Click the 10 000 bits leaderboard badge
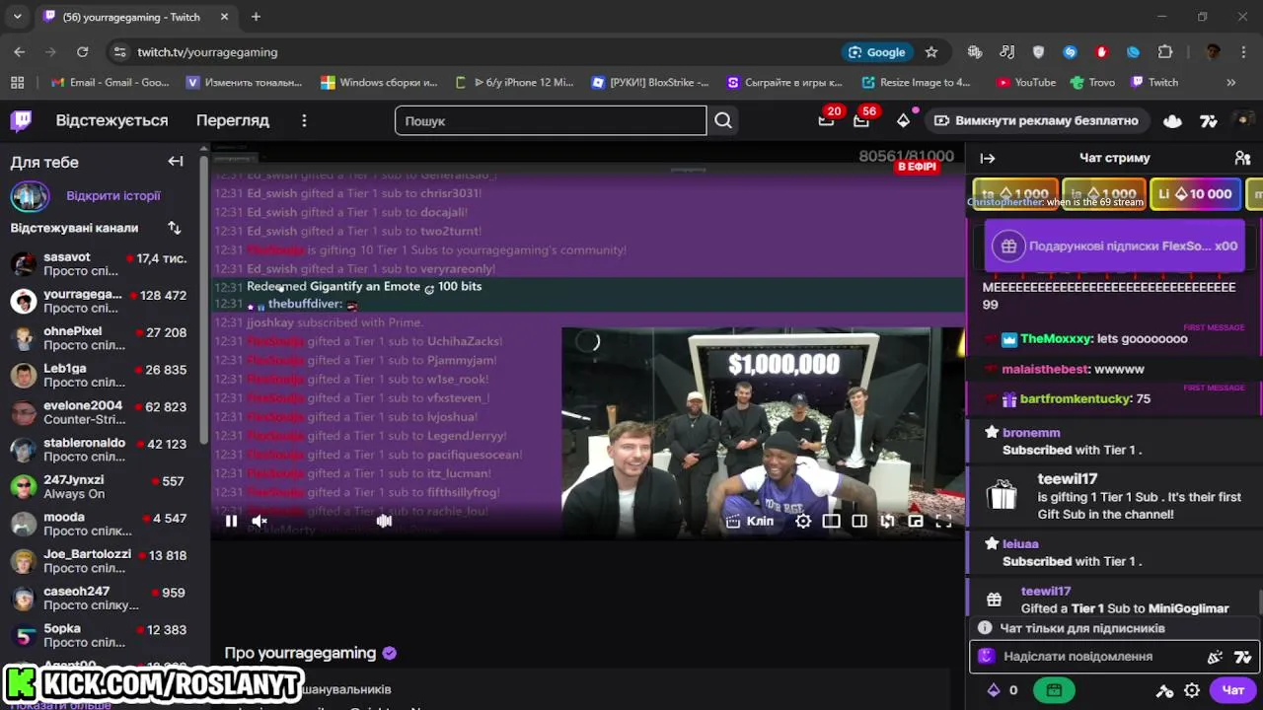1263x710 pixels. click(1195, 194)
